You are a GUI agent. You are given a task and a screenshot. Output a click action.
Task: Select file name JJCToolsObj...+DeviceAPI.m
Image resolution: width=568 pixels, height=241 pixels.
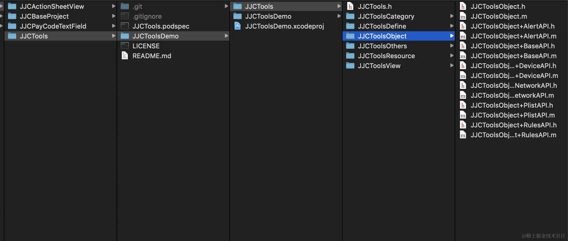coord(514,75)
